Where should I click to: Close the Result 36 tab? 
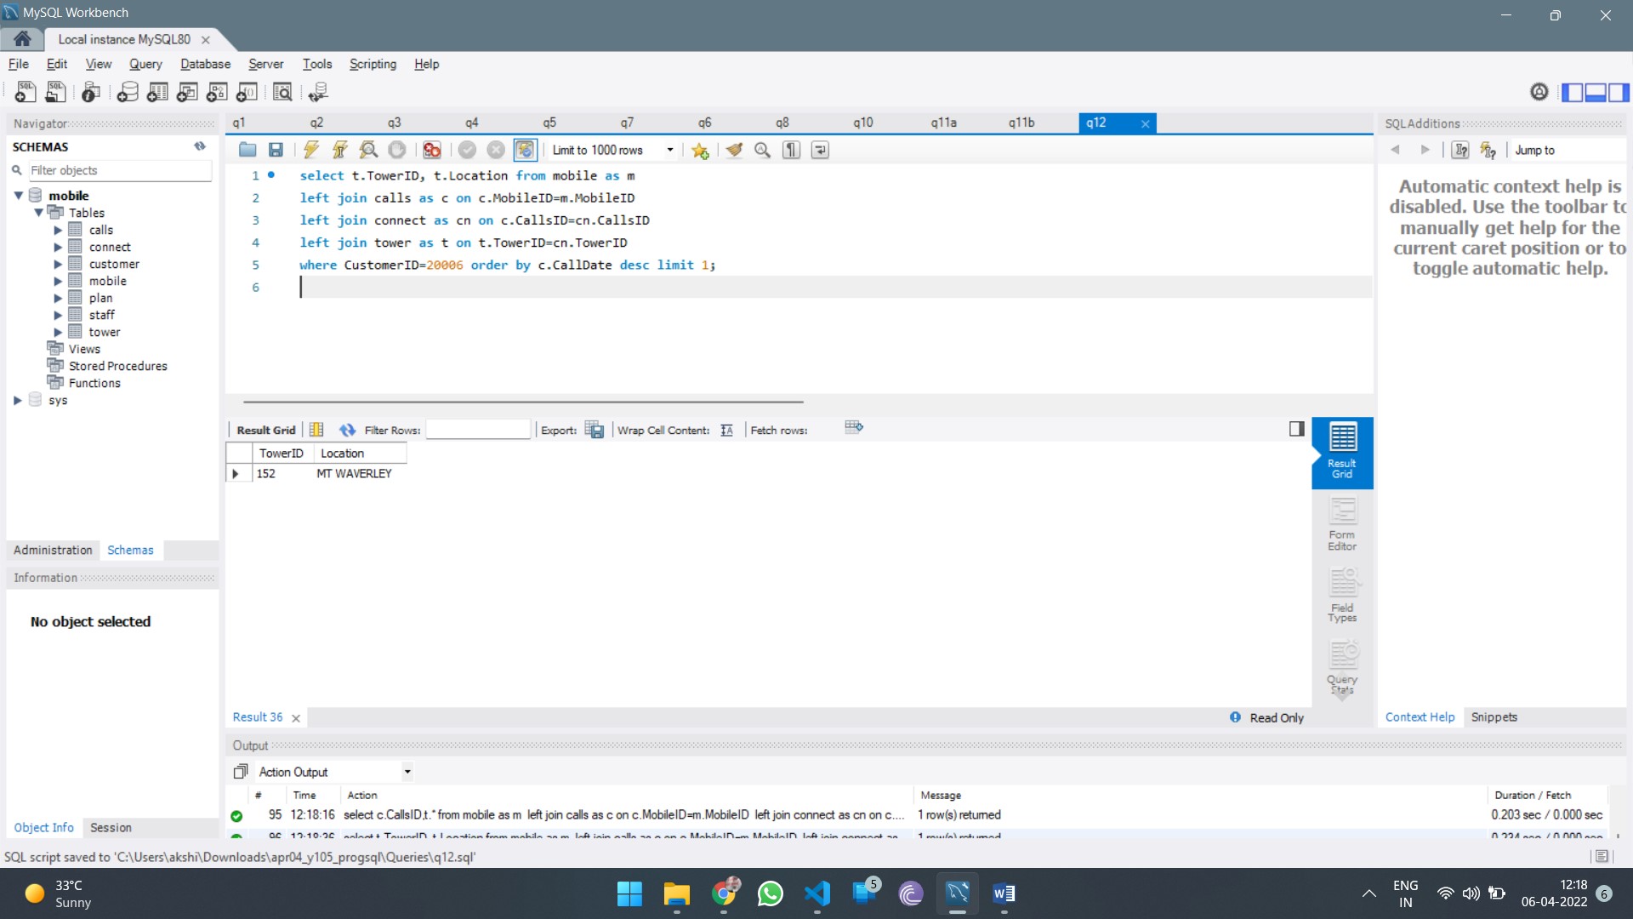click(296, 718)
